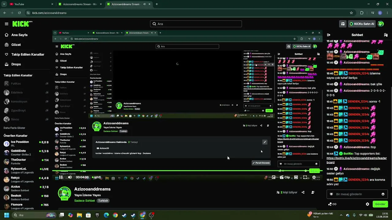Click the KICKs Satın Al button
Screen dimensions: 392x220
[362, 24]
